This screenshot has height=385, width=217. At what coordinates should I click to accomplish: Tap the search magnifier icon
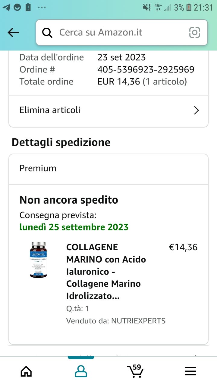[47, 32]
